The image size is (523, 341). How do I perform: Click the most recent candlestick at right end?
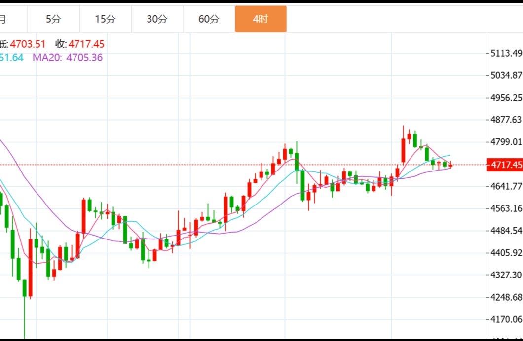[x=450, y=165]
